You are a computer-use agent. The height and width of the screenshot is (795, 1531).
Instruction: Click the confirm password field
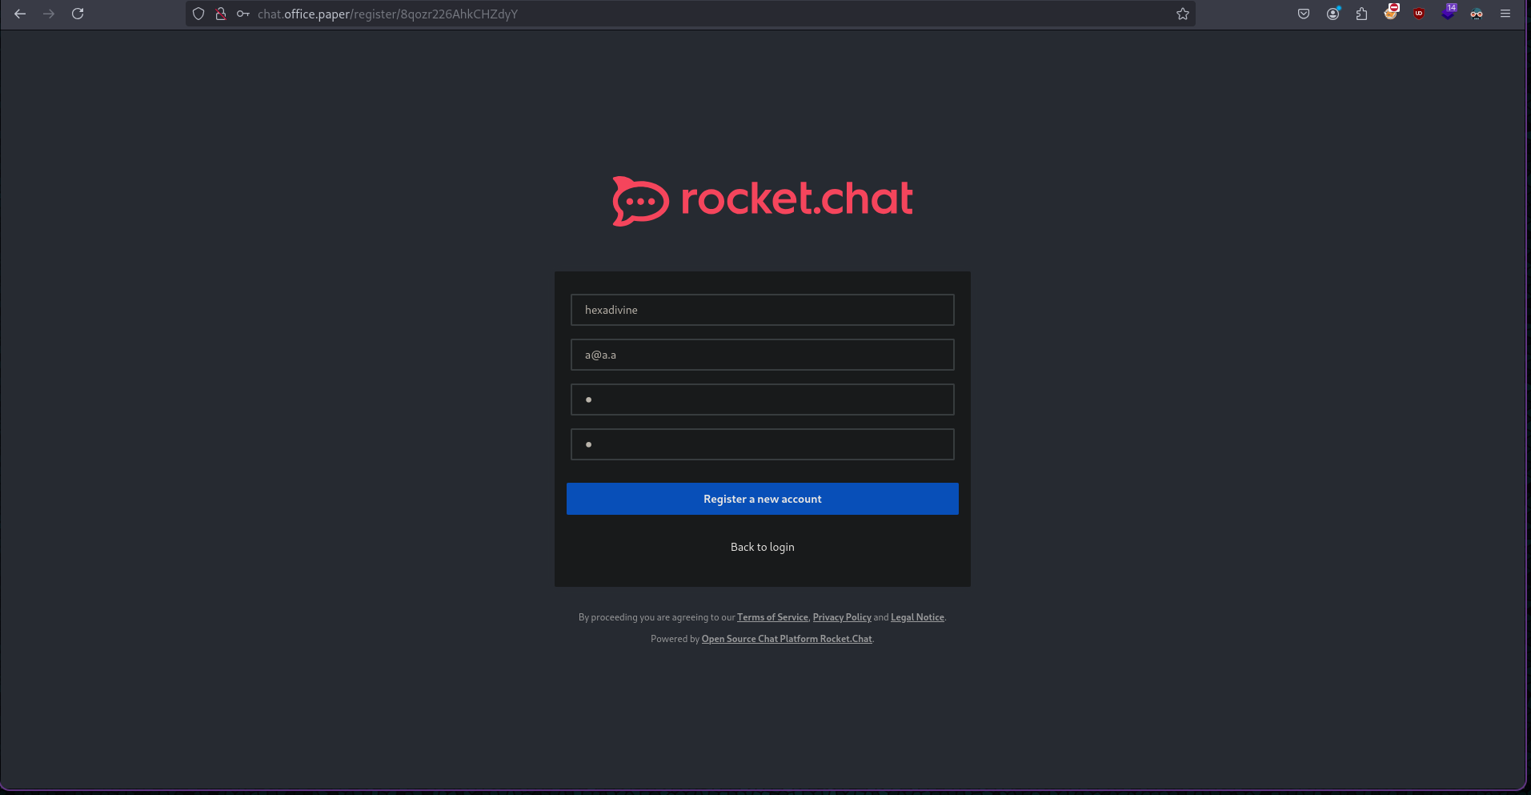pos(763,444)
